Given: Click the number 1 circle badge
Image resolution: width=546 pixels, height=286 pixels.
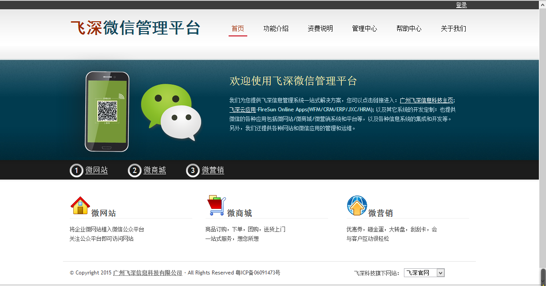Looking at the screenshot, I should (x=76, y=170).
